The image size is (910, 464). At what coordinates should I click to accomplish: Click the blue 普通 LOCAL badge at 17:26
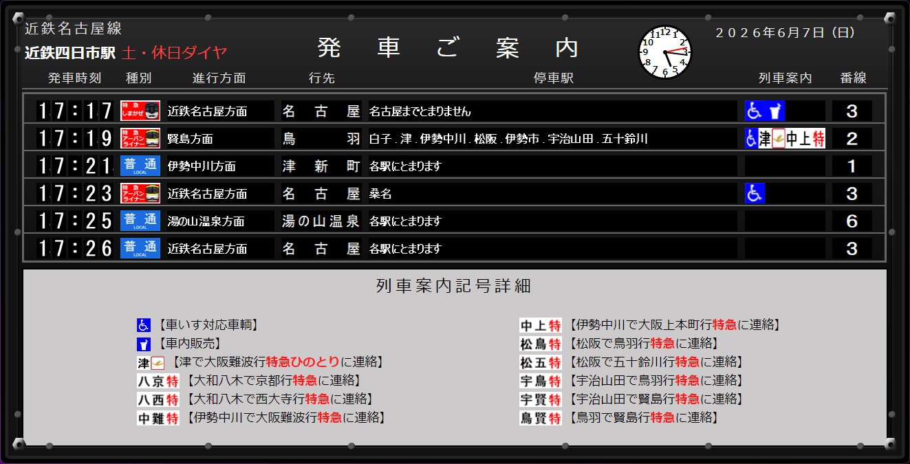click(x=140, y=248)
